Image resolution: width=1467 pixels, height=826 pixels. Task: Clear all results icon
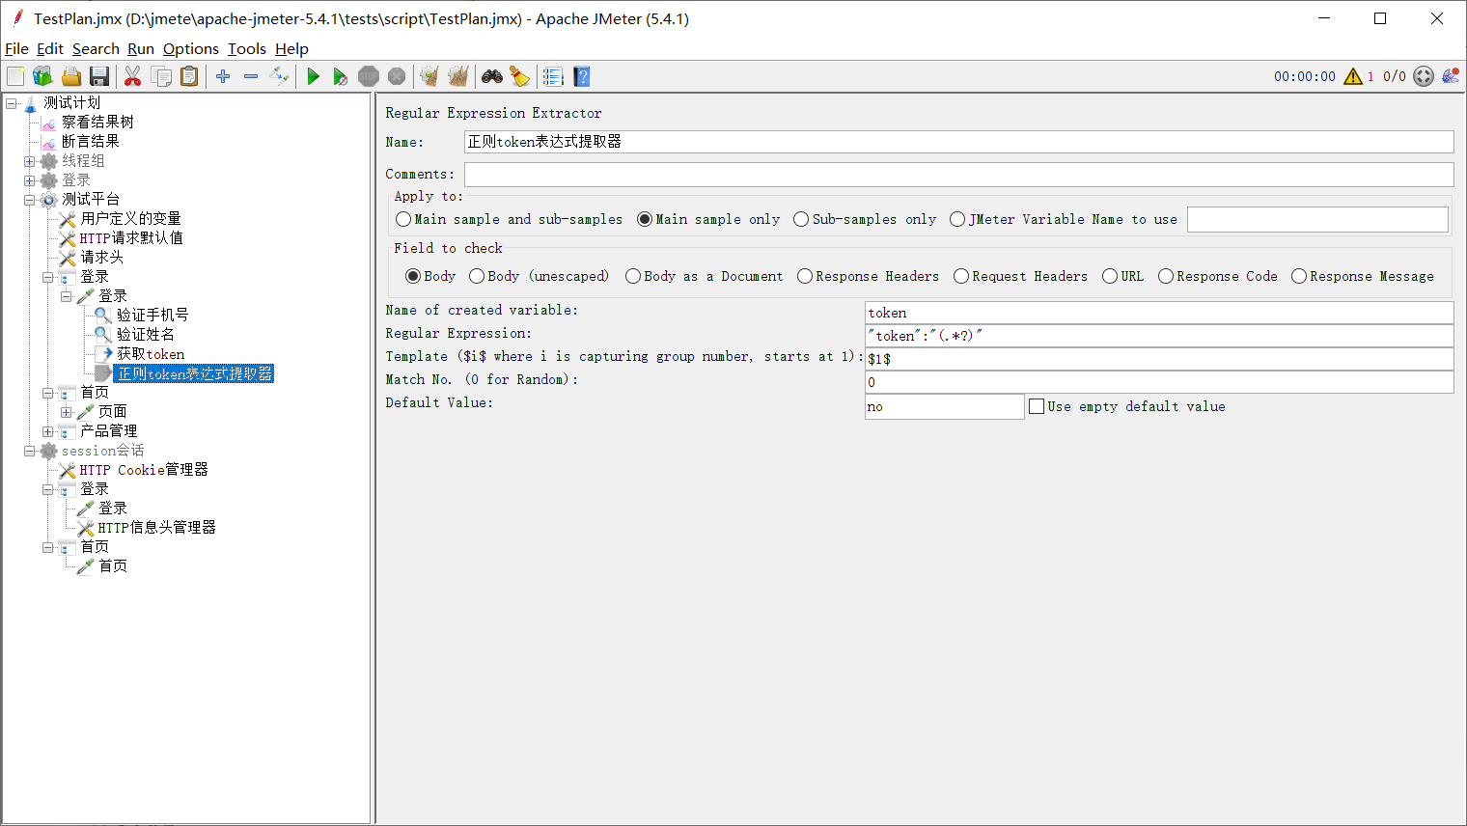point(457,76)
